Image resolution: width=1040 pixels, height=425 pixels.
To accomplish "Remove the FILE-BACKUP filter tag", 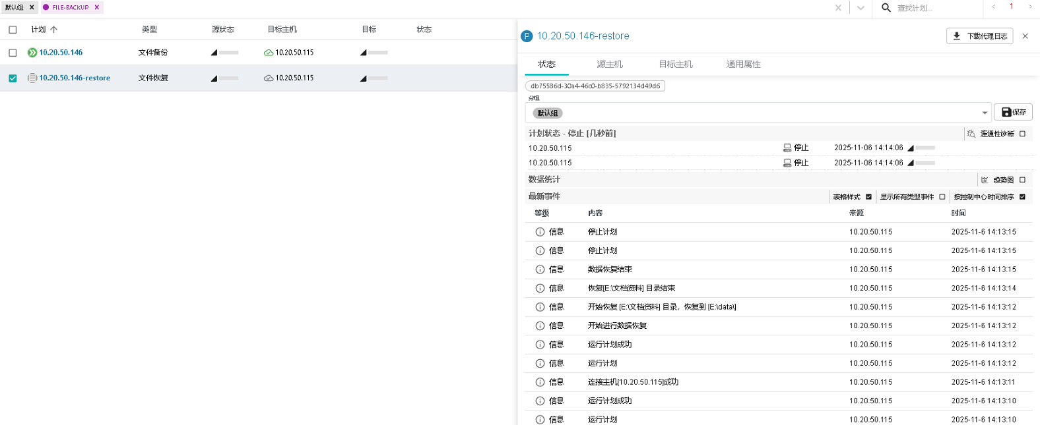I will click(97, 7).
